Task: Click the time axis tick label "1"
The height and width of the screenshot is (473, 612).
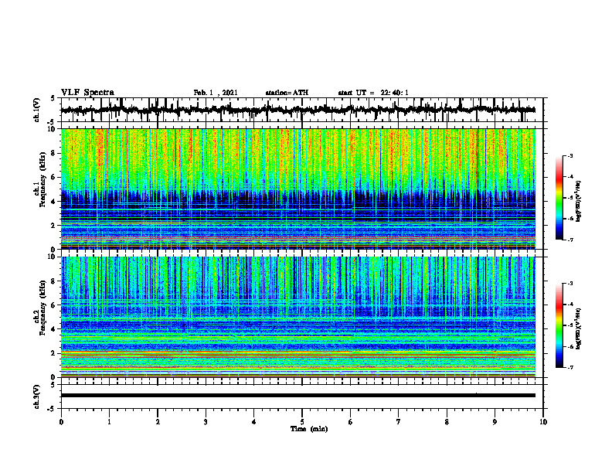Action: pyautogui.click(x=109, y=422)
